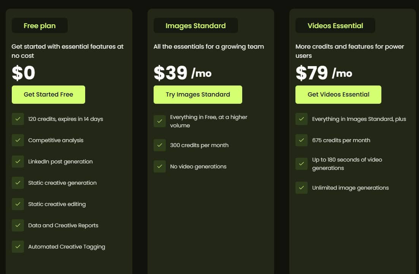Click the checkmark next to "Static creative generation"

click(18, 183)
